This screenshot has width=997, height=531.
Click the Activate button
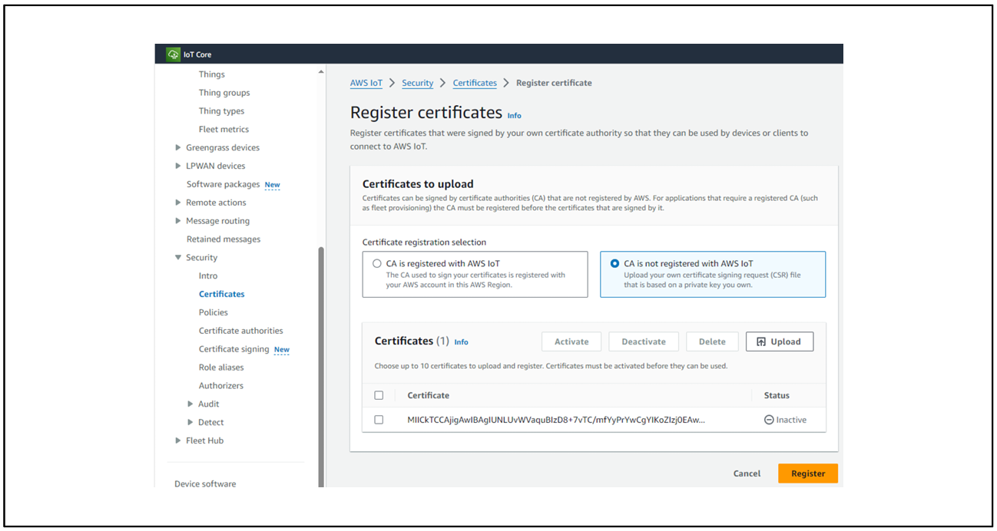(x=571, y=342)
